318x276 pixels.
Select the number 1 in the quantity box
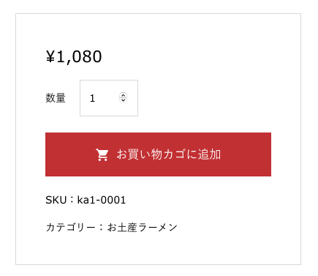coord(92,98)
